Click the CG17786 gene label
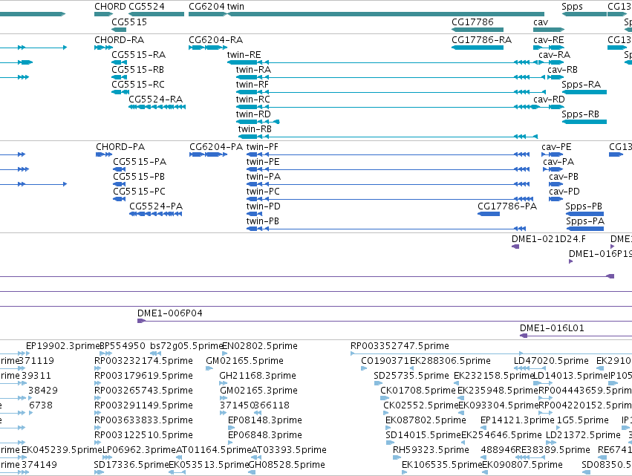632x476 pixels. 472,22
